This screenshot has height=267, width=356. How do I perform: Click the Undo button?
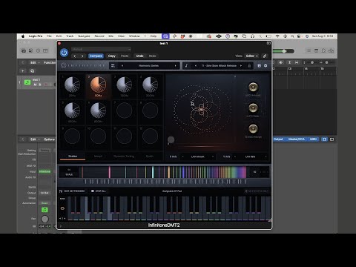[x=140, y=56]
